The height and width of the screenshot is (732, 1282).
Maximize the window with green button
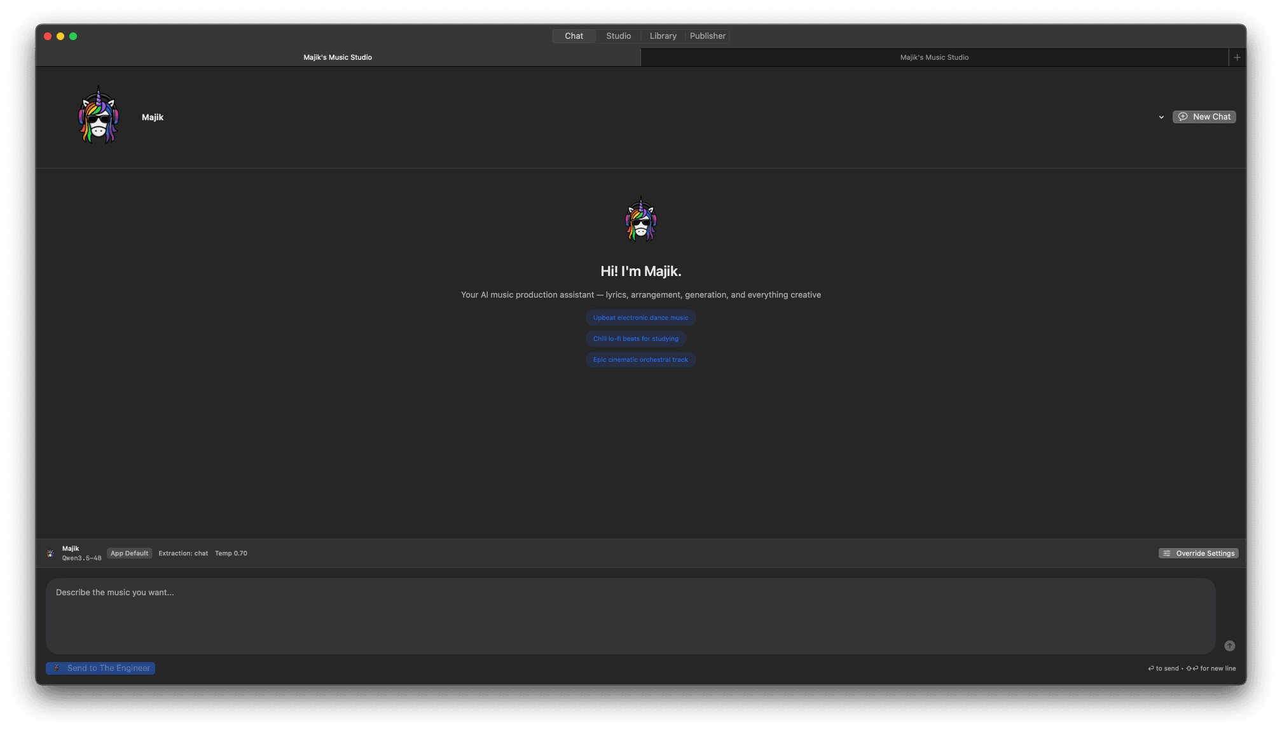73,36
